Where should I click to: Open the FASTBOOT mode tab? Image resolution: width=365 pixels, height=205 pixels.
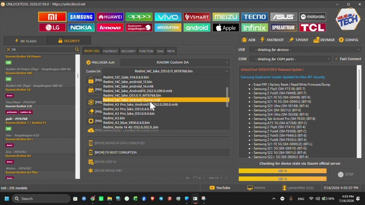[x=110, y=51]
